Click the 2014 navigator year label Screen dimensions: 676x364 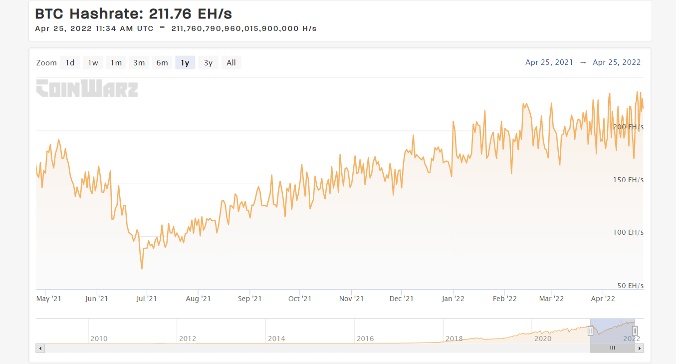(276, 339)
